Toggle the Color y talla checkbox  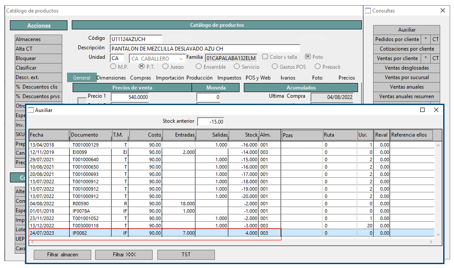click(x=265, y=57)
